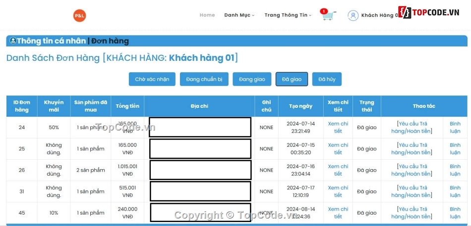
Task: Click the Tổng tiền column header
Action: [127, 106]
